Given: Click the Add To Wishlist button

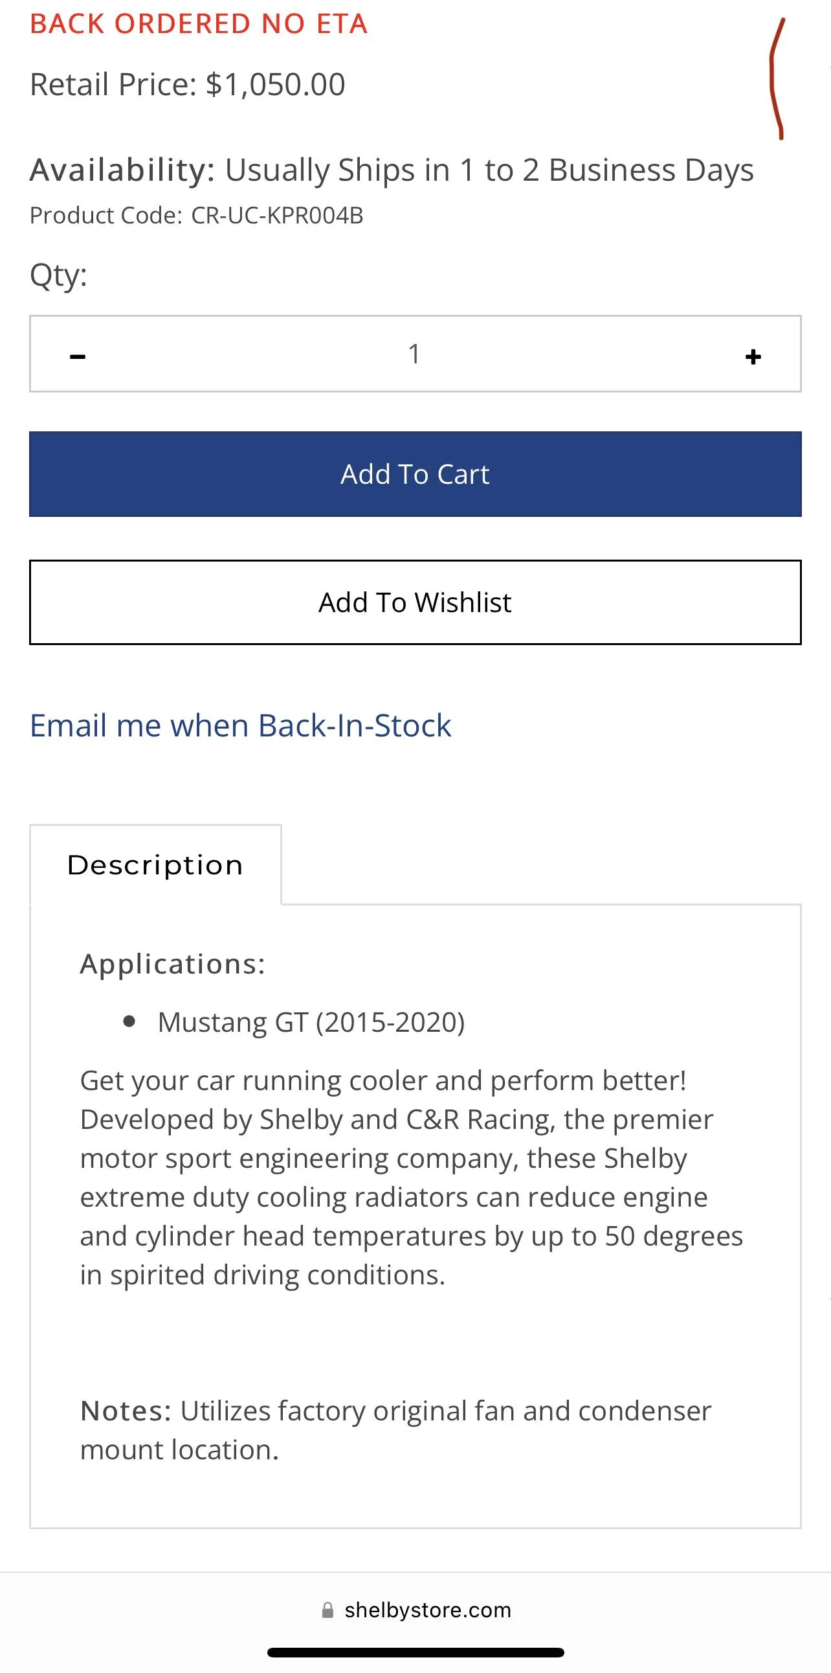Looking at the screenshot, I should click(415, 602).
